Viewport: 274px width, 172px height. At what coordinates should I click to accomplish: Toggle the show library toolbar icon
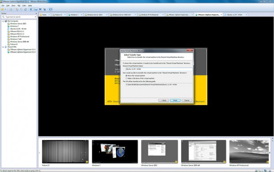32,9
